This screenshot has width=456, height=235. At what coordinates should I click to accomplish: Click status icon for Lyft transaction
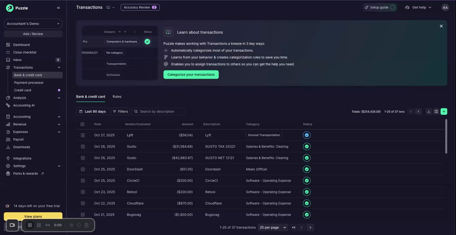click(307, 135)
